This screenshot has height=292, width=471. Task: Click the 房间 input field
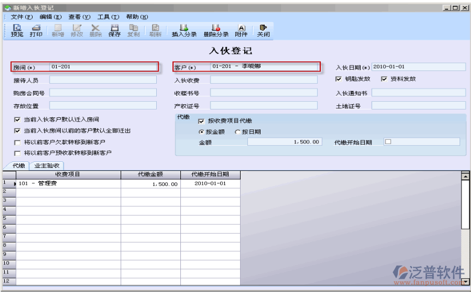104,67
